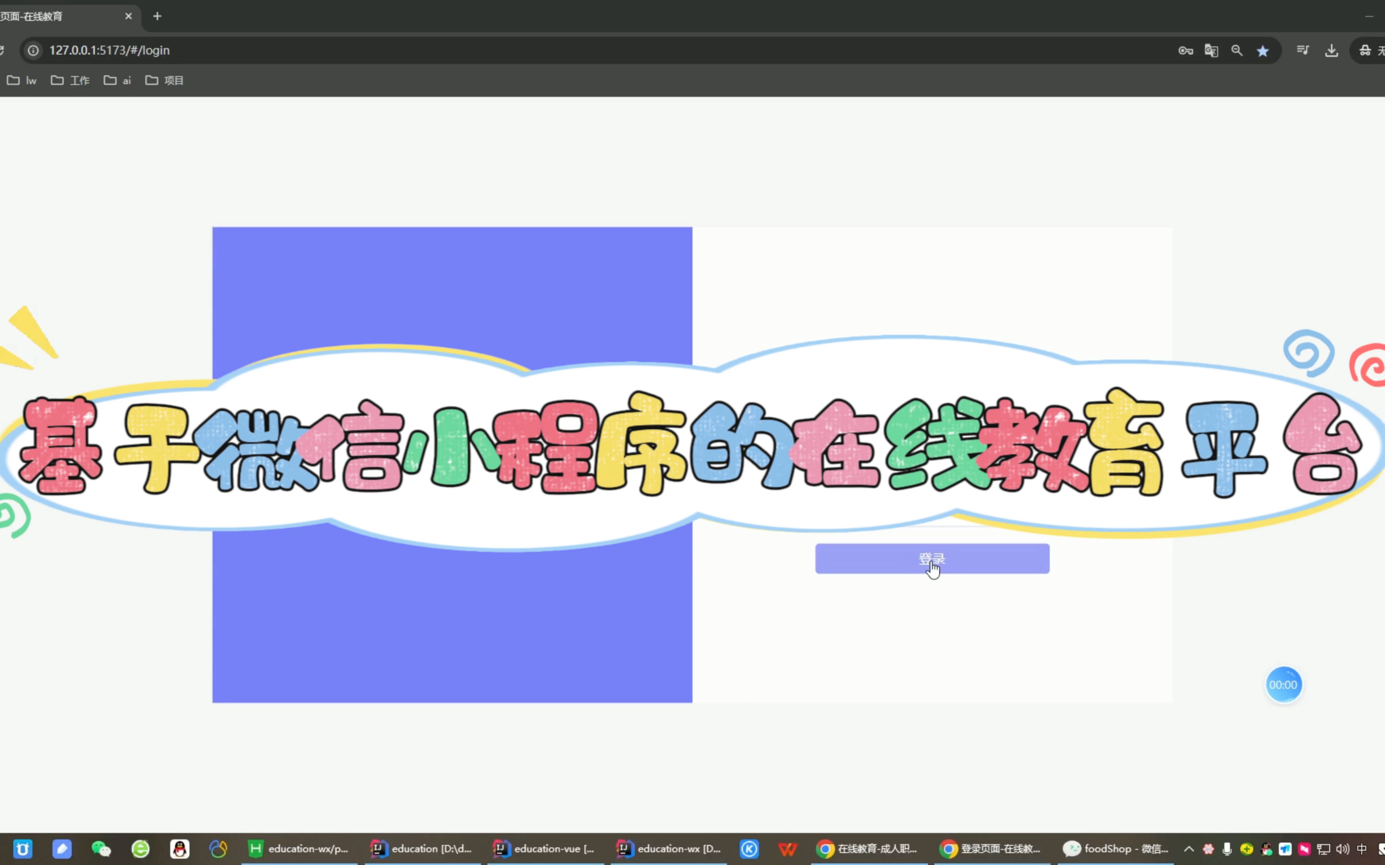
Task: Switch to IntelliJ education-vue window
Action: coord(546,849)
